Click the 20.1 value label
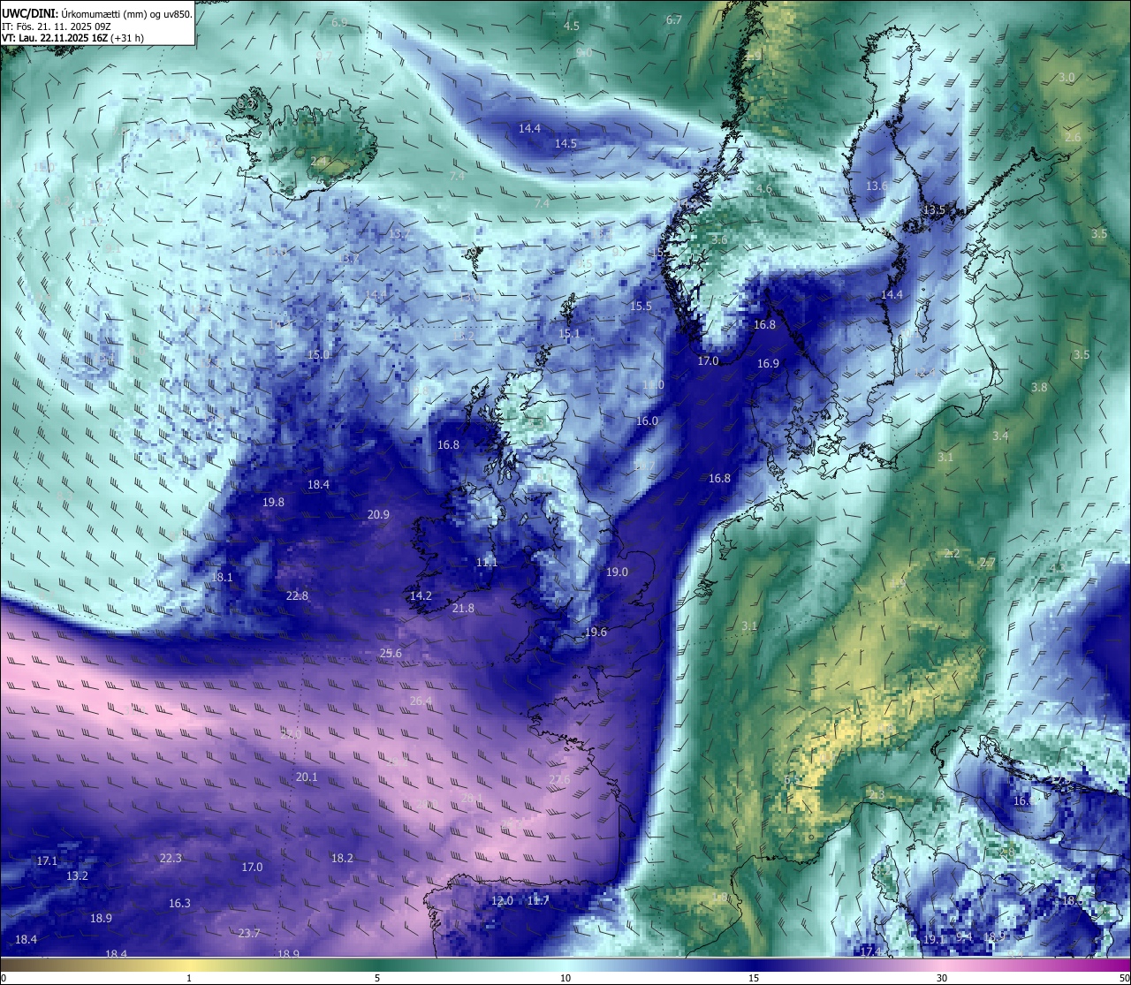 (307, 777)
